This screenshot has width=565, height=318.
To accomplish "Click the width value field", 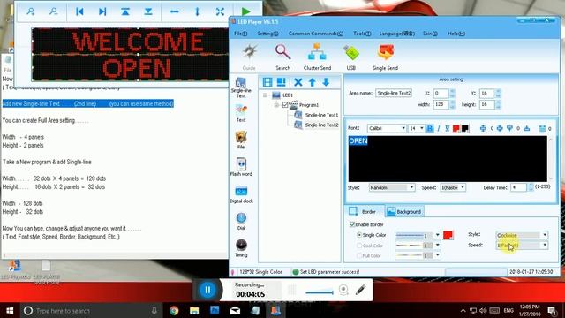I will coord(441,104).
